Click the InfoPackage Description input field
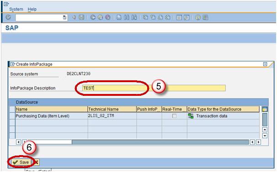The width and height of the screenshot is (277, 172). point(154,88)
